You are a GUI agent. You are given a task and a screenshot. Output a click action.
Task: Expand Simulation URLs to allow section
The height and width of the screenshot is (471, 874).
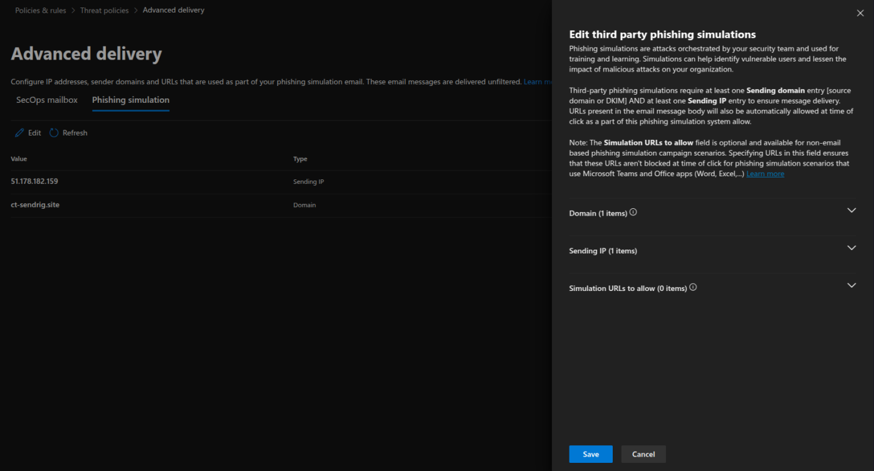851,286
